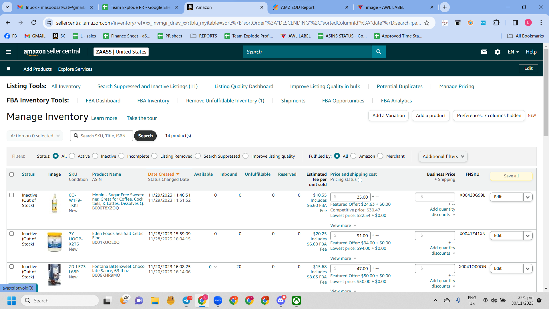
Task: Reload the Amazon Seller Central page
Action: 34,23
